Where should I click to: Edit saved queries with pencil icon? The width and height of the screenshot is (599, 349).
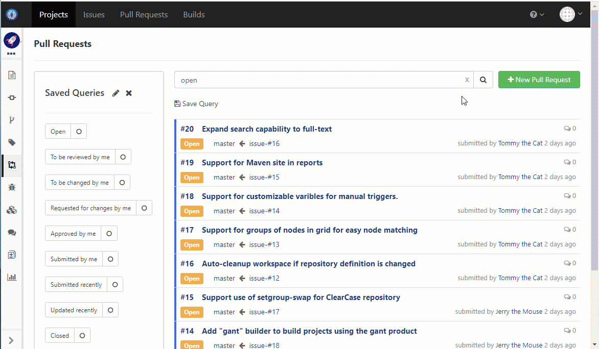[x=116, y=93]
